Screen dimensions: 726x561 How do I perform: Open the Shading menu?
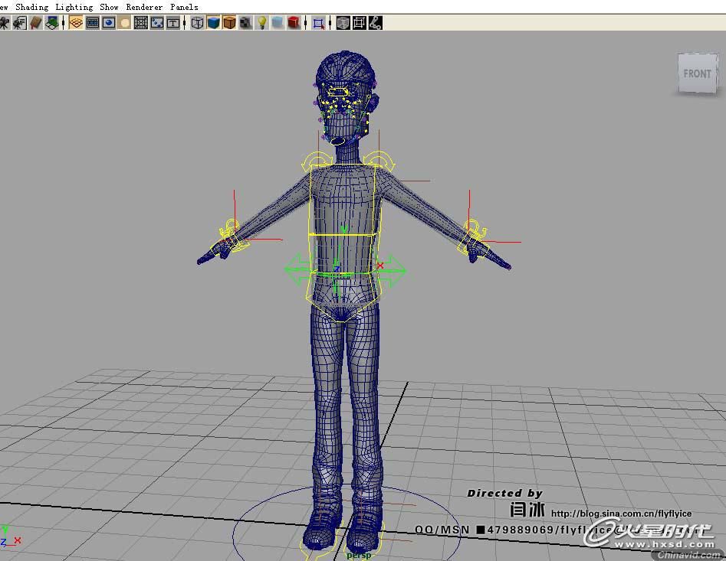pyautogui.click(x=32, y=7)
